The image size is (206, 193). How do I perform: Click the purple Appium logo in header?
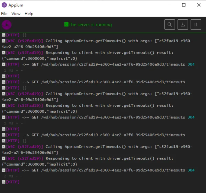[x=7, y=25]
